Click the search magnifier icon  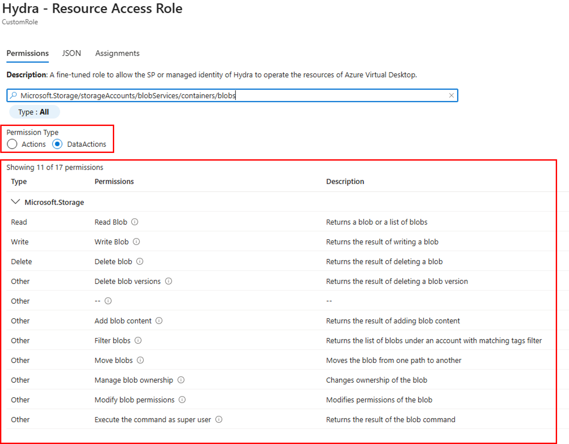13,95
